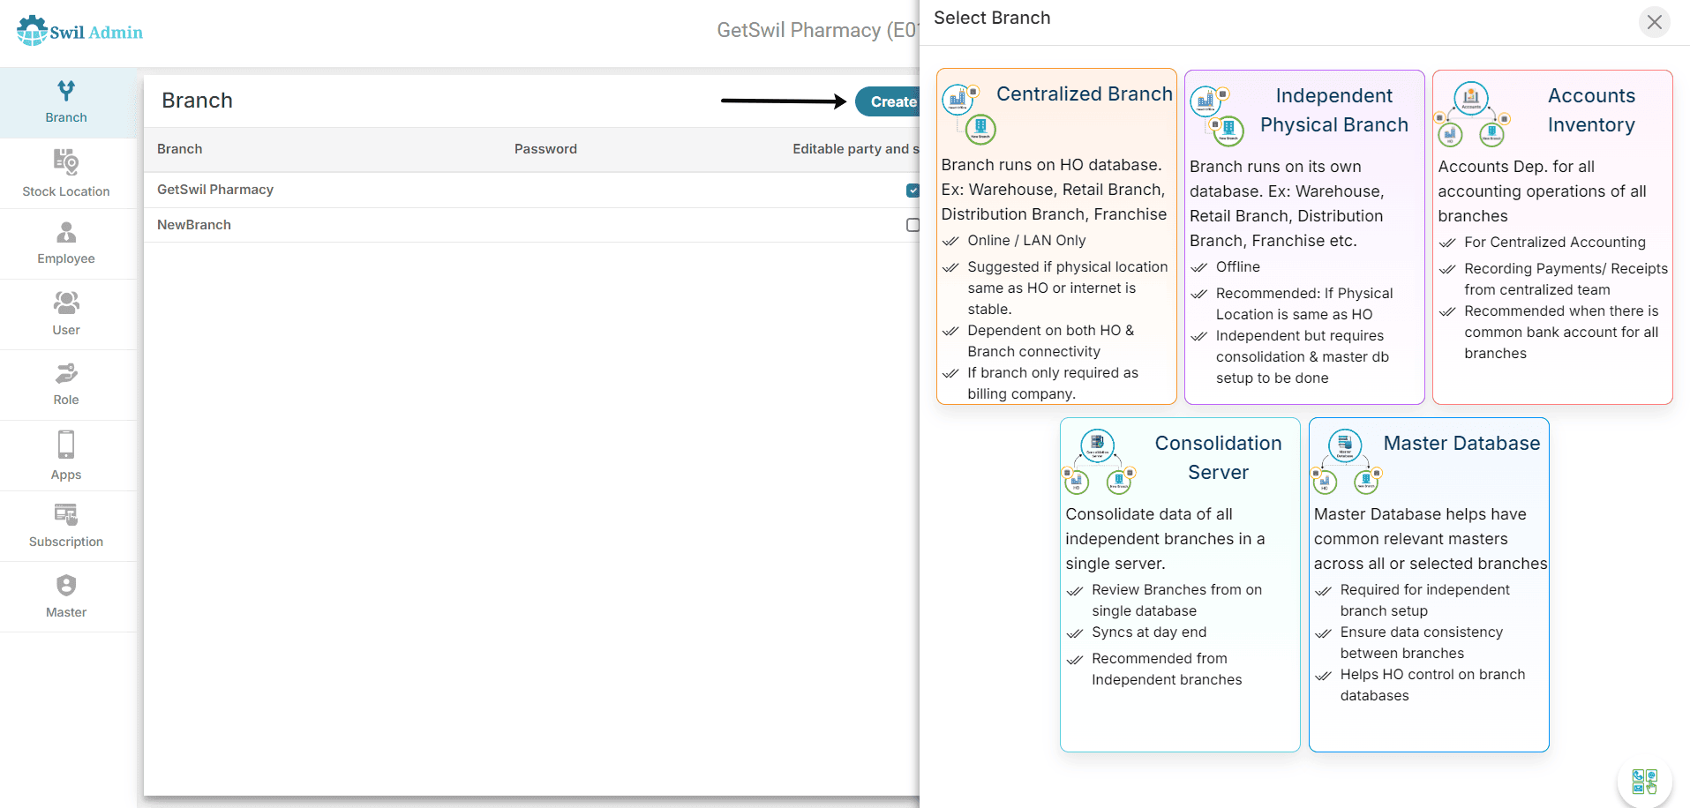Click the 'Online / LAN Only' bullet

pyautogui.click(x=1026, y=240)
